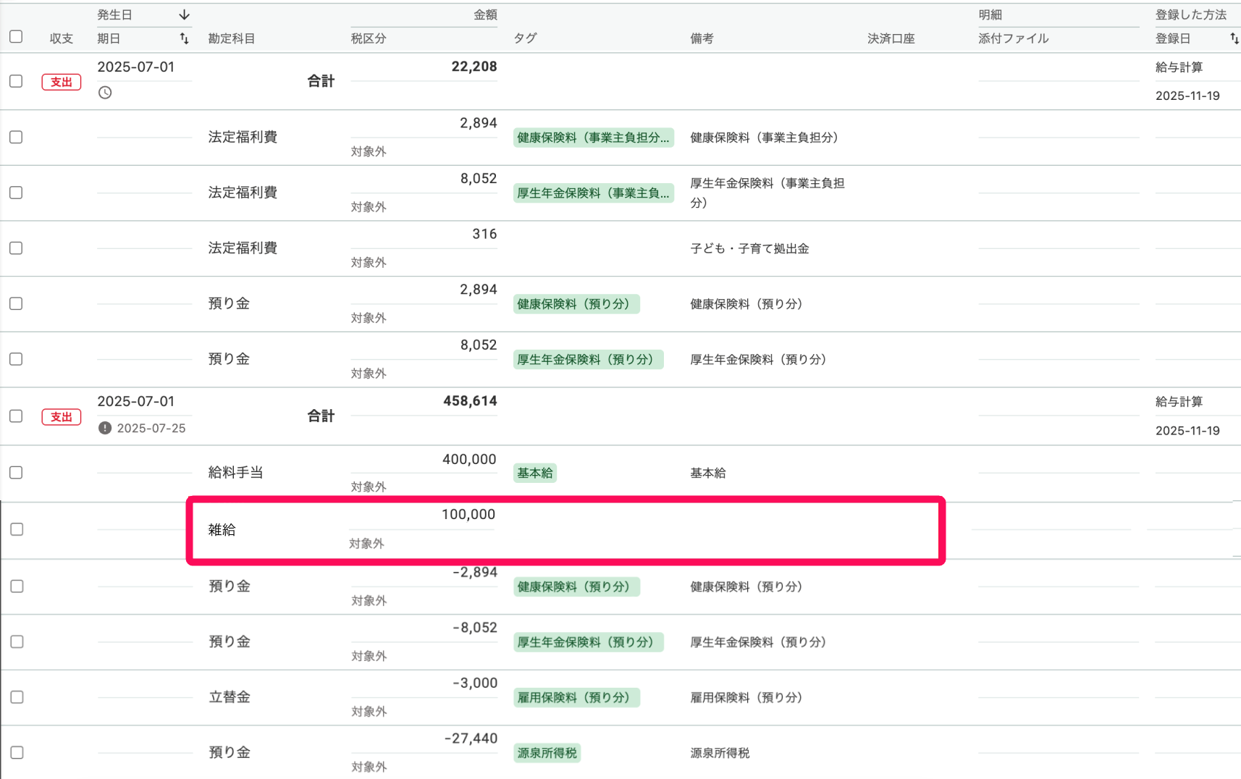Screen dimensions: 1241x779
Task: Click the 添付ファイル column header
Action: pyautogui.click(x=1014, y=38)
